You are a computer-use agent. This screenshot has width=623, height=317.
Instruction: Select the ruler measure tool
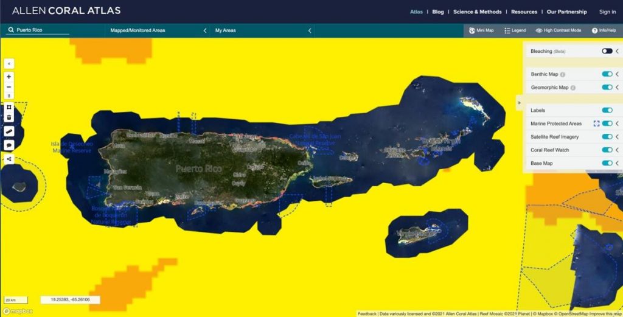[9, 131]
